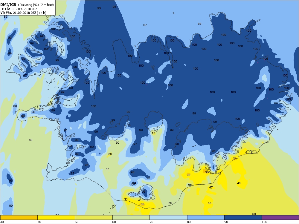Pick the pale blue 70–80 legend band
Image resolution: width=299 pixels, height=224 pixels.
pos(168,217)
